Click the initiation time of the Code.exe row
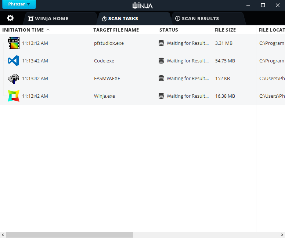285x238 pixels. (35, 61)
